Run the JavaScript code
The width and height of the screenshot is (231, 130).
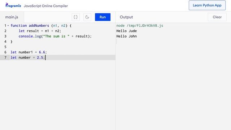(103, 17)
